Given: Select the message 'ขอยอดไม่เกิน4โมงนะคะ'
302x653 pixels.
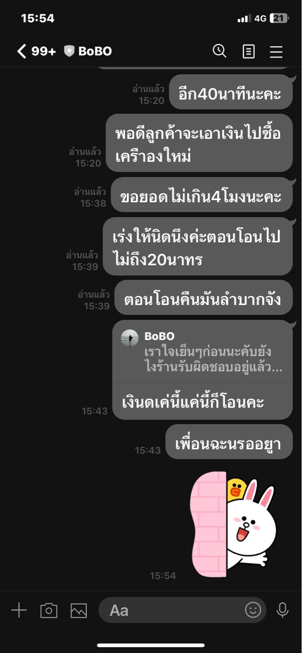Looking at the screenshot, I should [201, 196].
